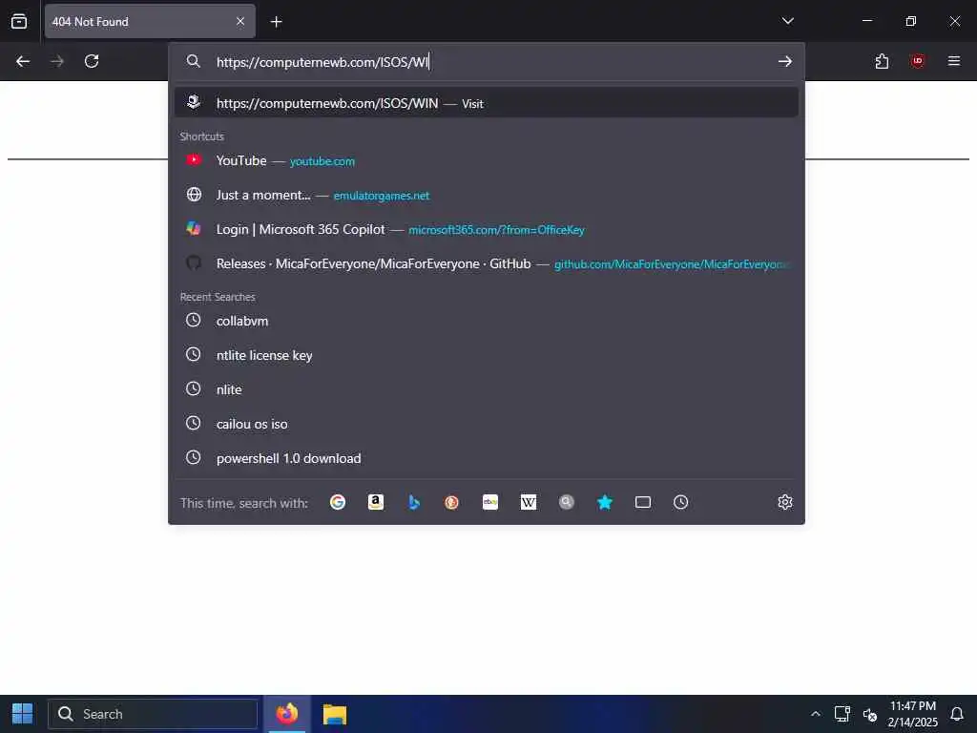Open the list all tabs chevron
The height and width of the screenshot is (733, 977).
point(787,21)
